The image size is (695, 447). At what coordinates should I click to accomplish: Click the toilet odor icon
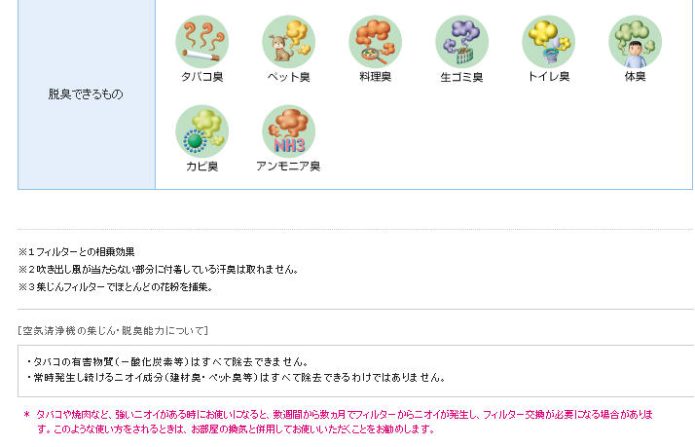click(548, 42)
